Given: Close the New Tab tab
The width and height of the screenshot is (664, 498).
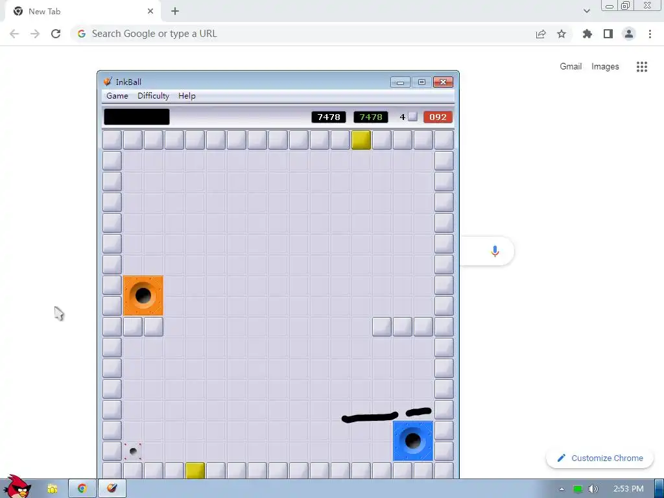Looking at the screenshot, I should [x=150, y=12].
